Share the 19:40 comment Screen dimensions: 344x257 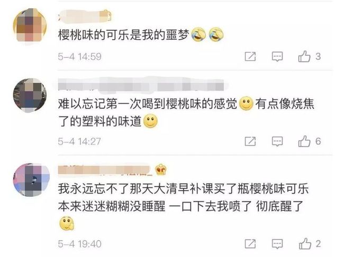(250, 244)
